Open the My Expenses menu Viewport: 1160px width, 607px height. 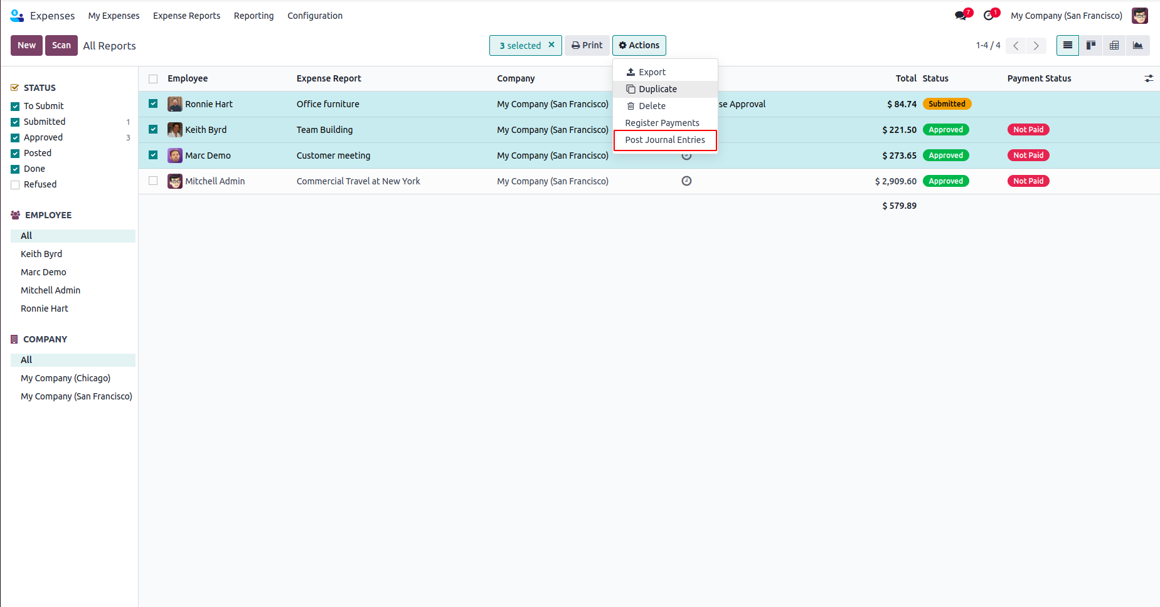pyautogui.click(x=114, y=16)
